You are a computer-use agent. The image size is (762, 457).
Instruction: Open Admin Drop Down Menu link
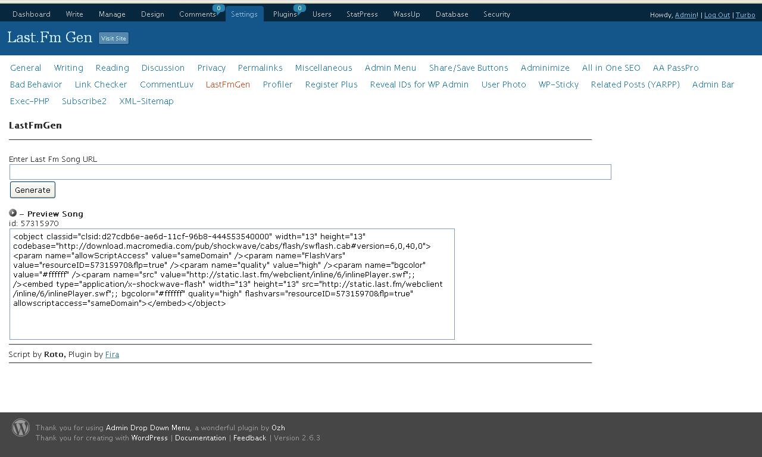[148, 428]
